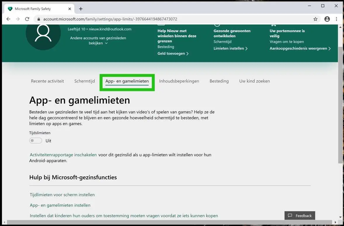Expand Andere accounts van gezinsleden bekijken
The width and height of the screenshot is (344, 226).
(98, 41)
